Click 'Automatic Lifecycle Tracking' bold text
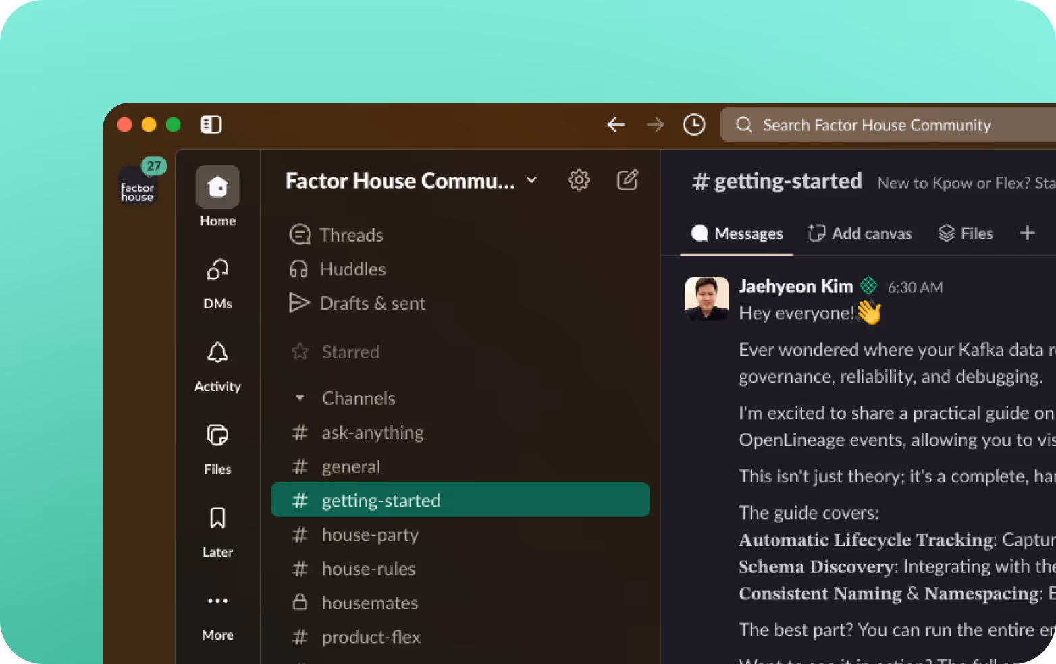Image resolution: width=1056 pixels, height=664 pixels. pos(866,540)
